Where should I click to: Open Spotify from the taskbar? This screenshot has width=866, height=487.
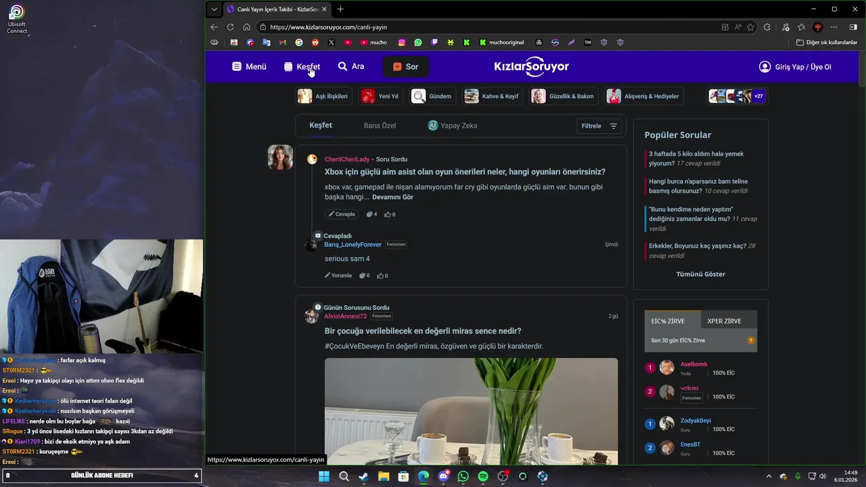483,476
